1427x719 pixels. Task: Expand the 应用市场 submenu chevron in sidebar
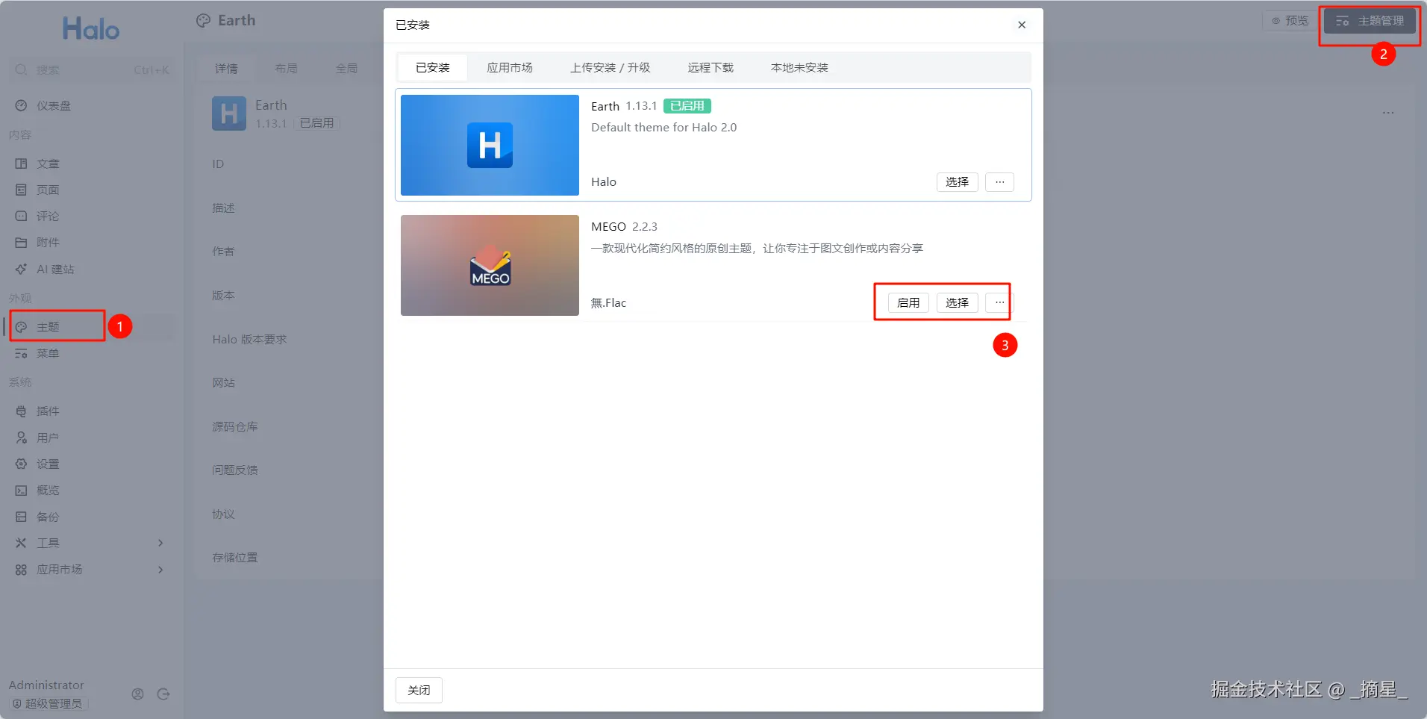pyautogui.click(x=160, y=570)
